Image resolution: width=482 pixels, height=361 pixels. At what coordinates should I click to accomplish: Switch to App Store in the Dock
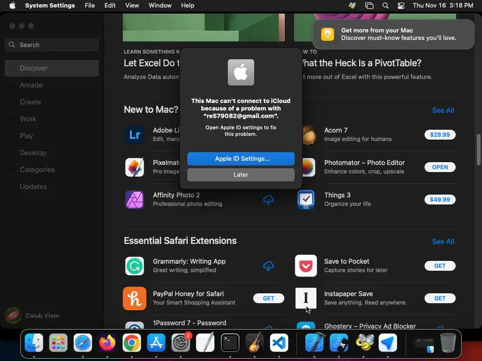(x=156, y=343)
